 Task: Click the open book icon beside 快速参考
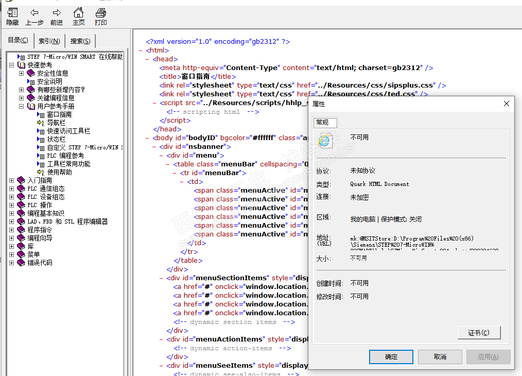pos(21,65)
